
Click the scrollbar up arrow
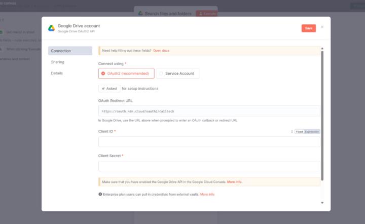tap(322, 48)
